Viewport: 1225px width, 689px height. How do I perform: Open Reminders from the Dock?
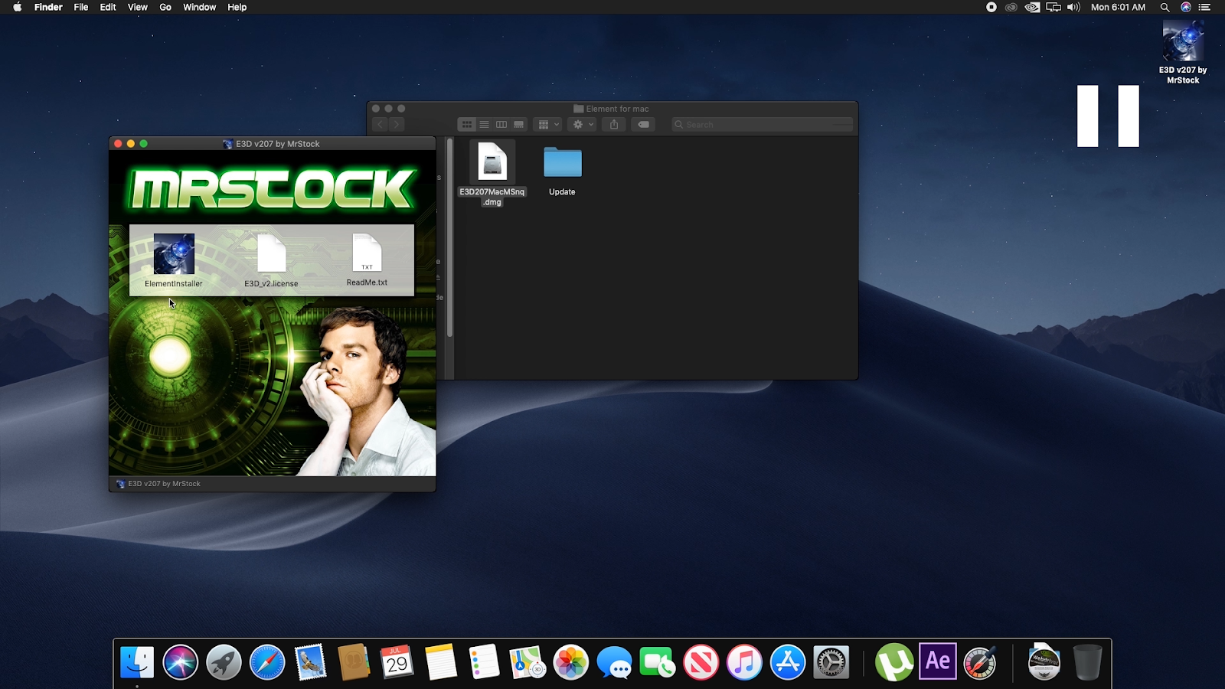tap(484, 662)
